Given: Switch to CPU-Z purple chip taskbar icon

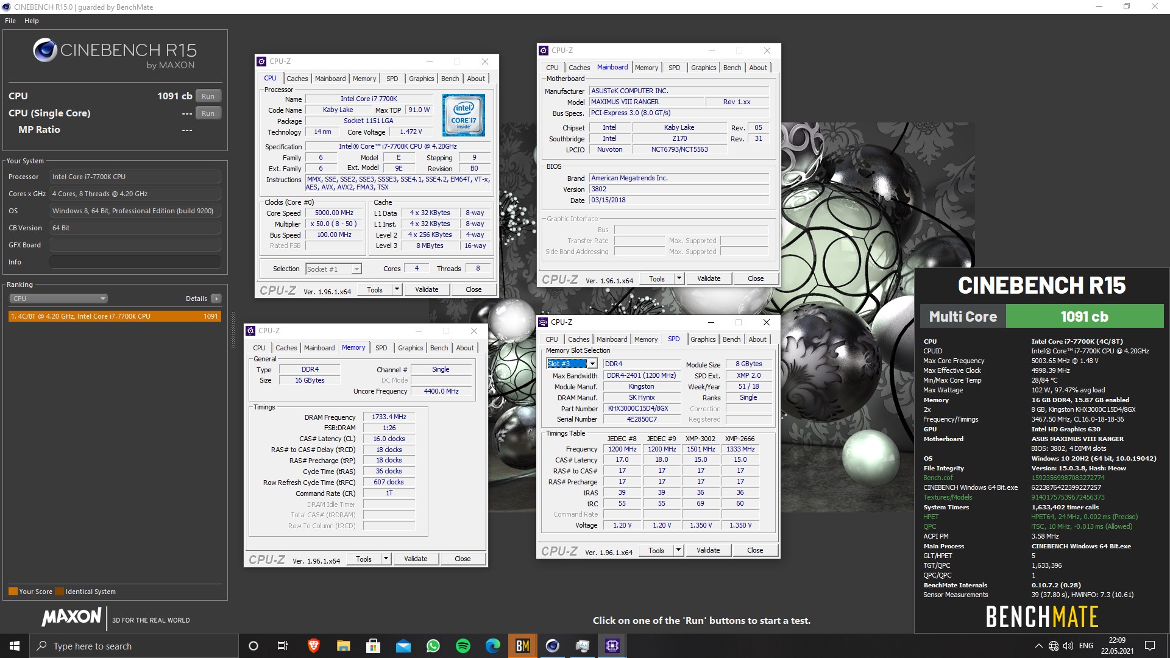Looking at the screenshot, I should (612, 646).
